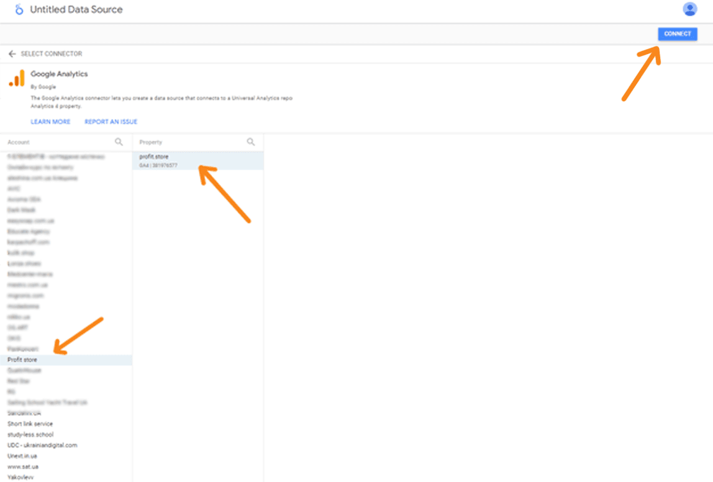The height and width of the screenshot is (482, 713).
Task: Click the blue CONNECT button
Action: (x=677, y=34)
